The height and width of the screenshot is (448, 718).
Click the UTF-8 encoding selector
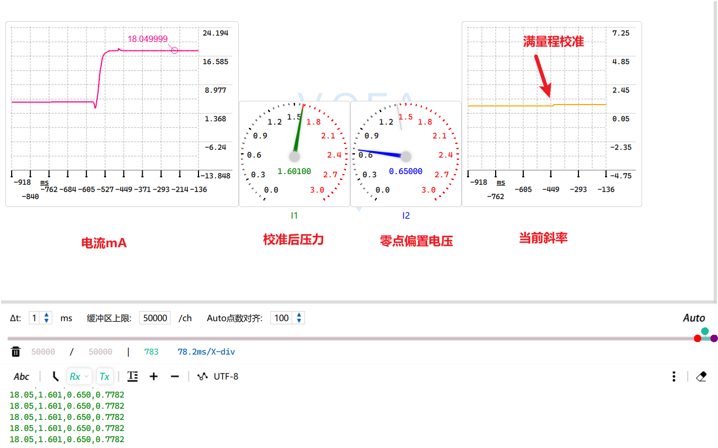[x=226, y=376]
